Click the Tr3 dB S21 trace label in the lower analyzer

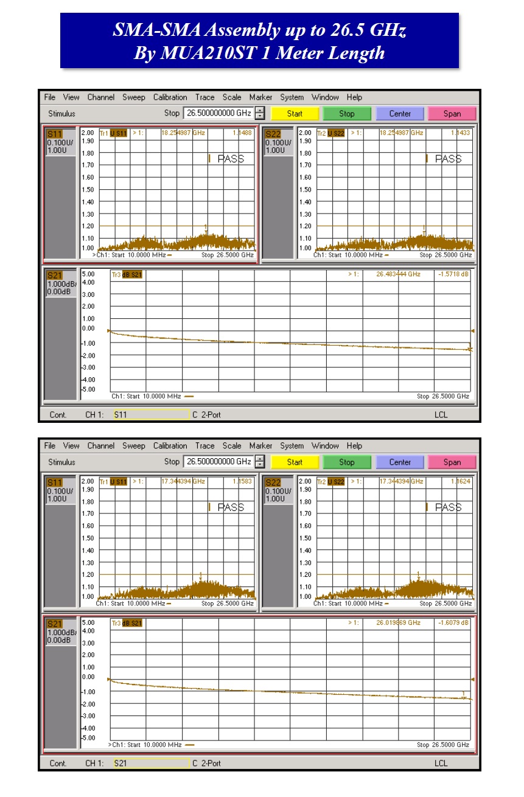point(127,623)
